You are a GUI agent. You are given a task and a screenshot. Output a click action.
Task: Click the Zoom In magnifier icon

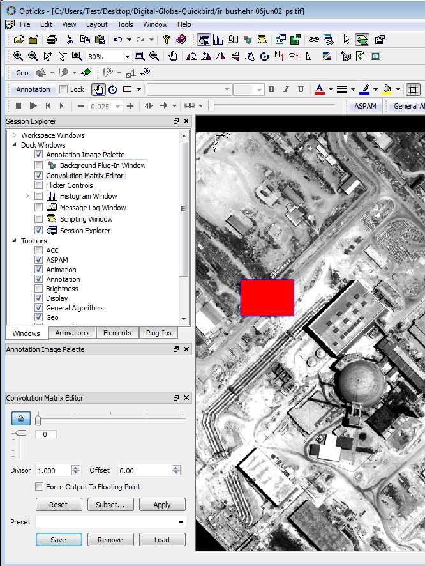point(18,56)
